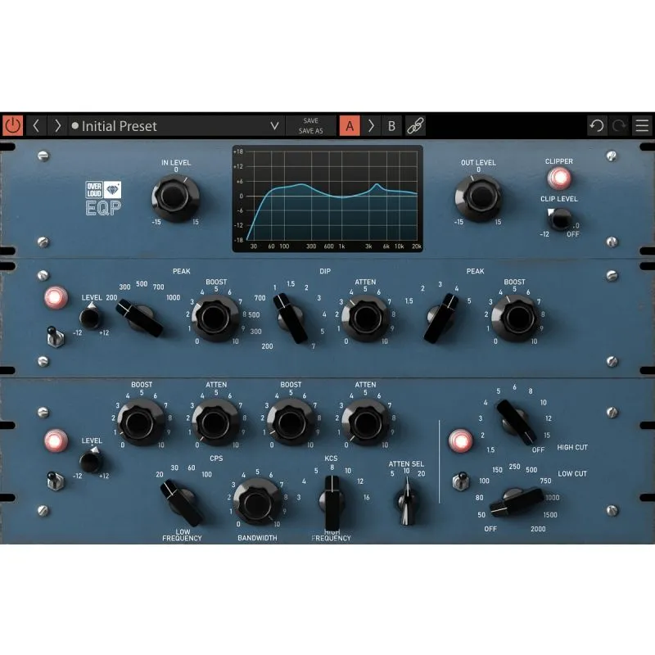Click the HIGH CUT frequency selector
The image size is (655, 655).
coord(517,422)
